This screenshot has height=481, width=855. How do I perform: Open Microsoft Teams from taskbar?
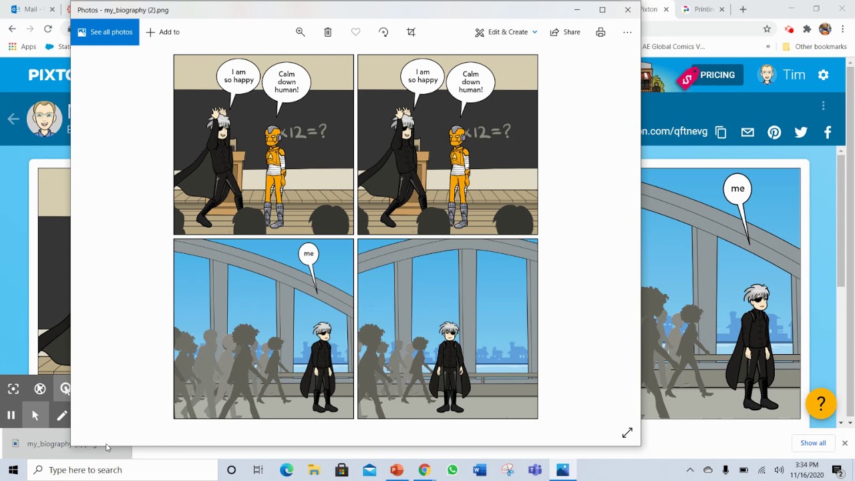pos(534,470)
